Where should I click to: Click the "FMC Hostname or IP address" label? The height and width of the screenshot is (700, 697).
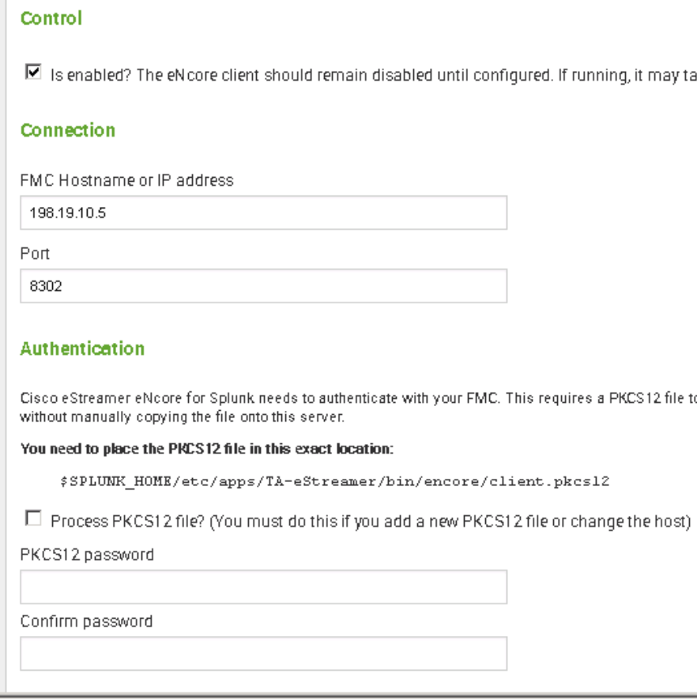(x=126, y=180)
